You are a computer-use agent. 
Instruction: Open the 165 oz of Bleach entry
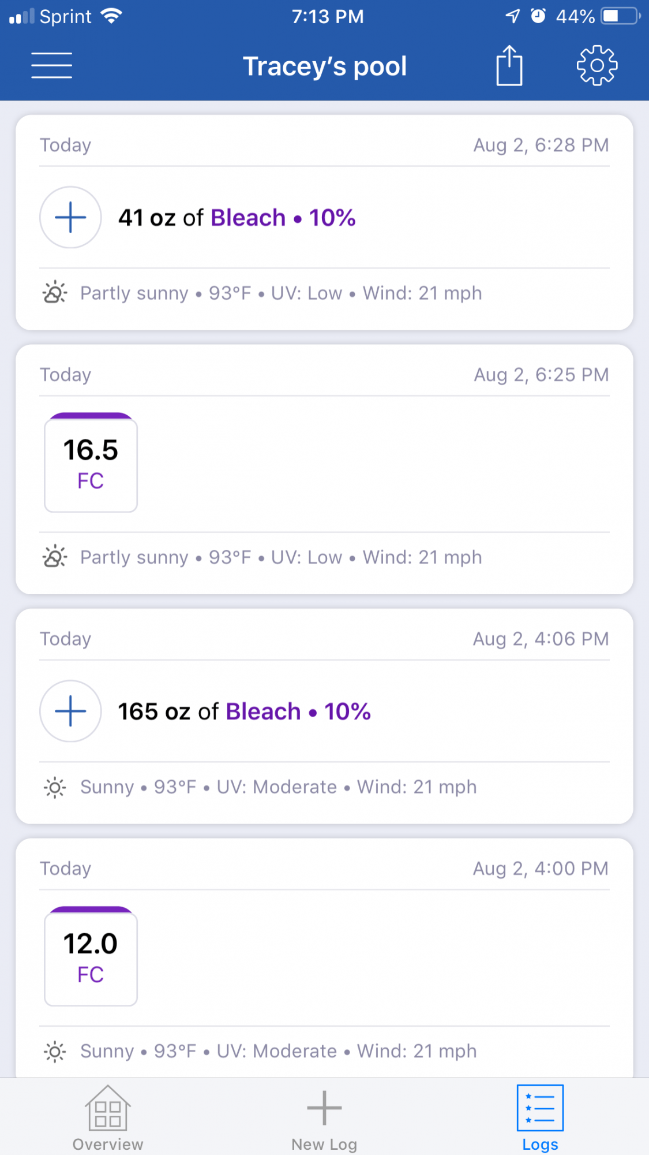(x=245, y=711)
